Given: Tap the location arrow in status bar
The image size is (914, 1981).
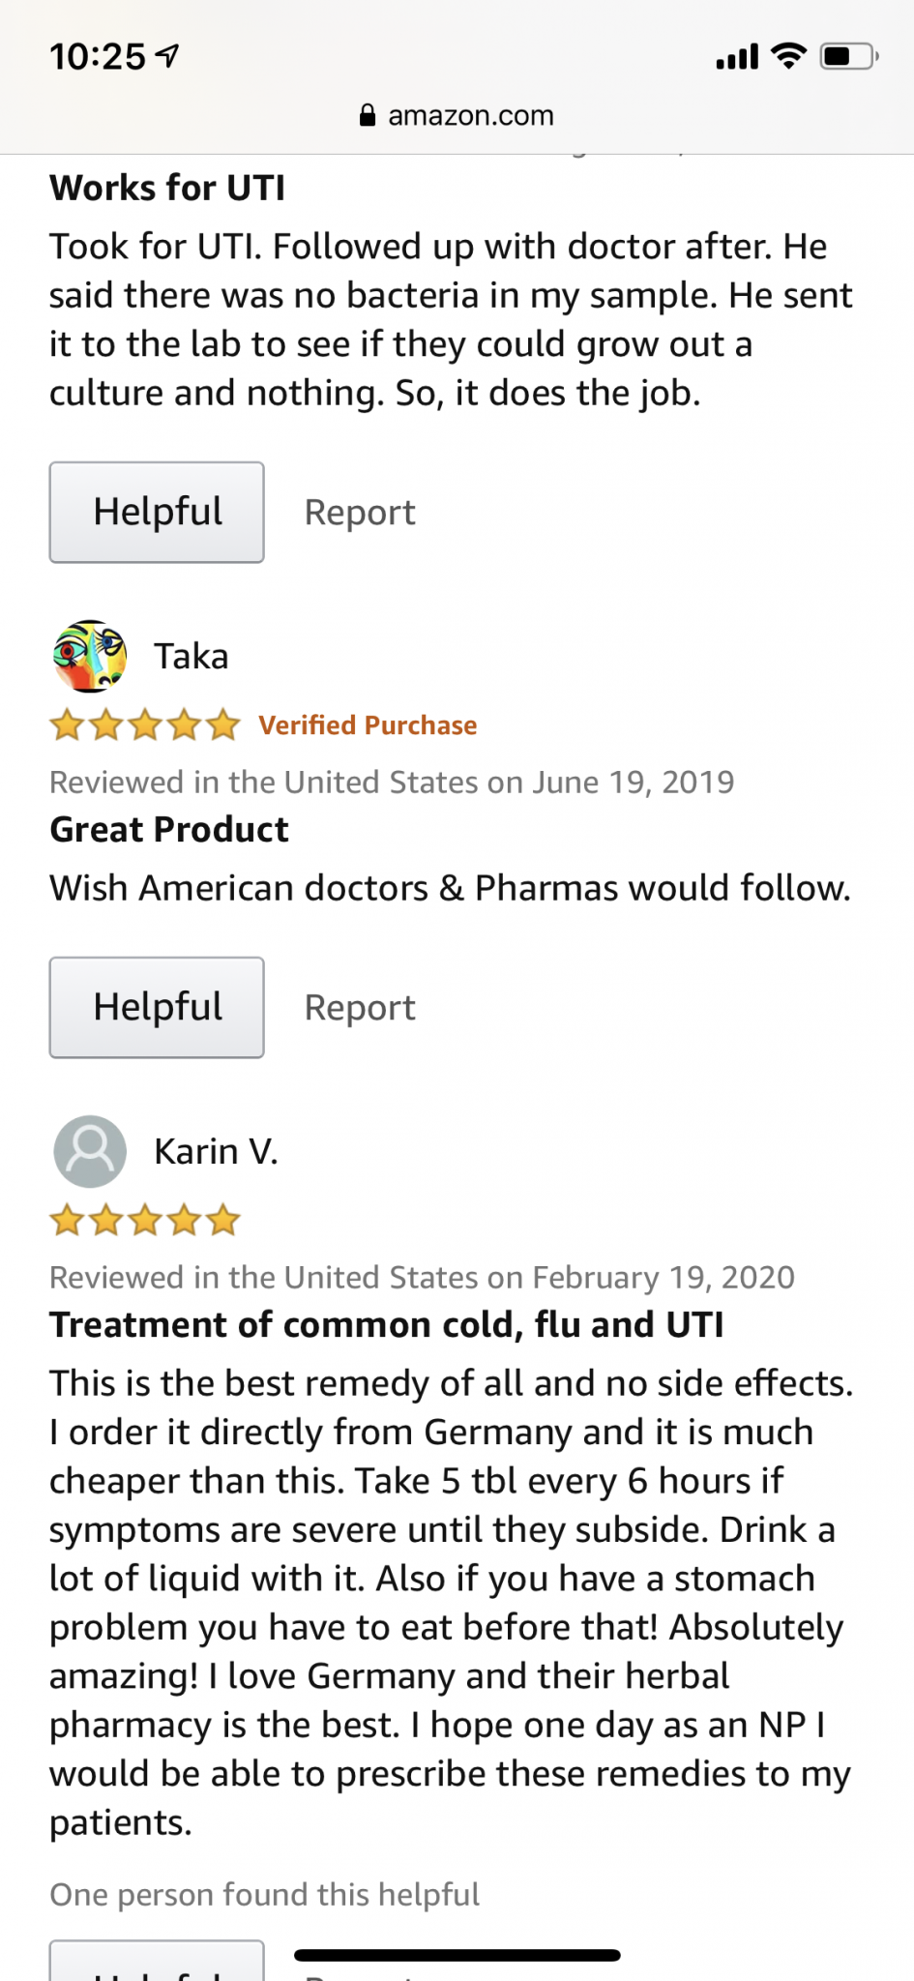Looking at the screenshot, I should point(168,57).
